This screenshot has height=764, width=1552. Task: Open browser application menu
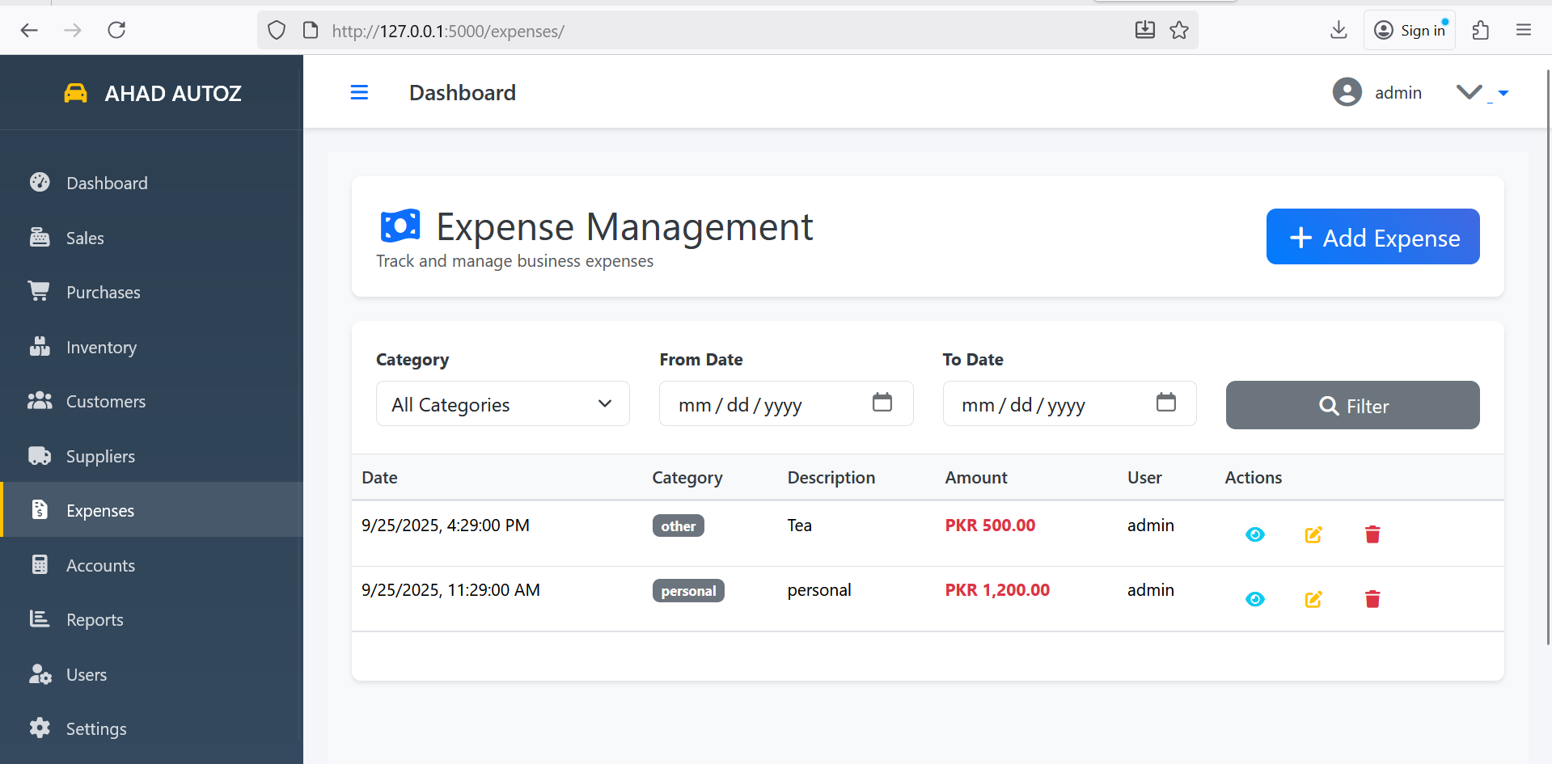[1524, 31]
